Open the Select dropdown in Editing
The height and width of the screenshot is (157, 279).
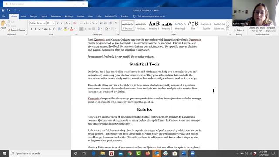coord(239,30)
